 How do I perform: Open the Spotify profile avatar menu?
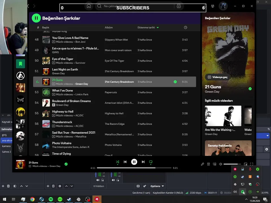(223, 6)
